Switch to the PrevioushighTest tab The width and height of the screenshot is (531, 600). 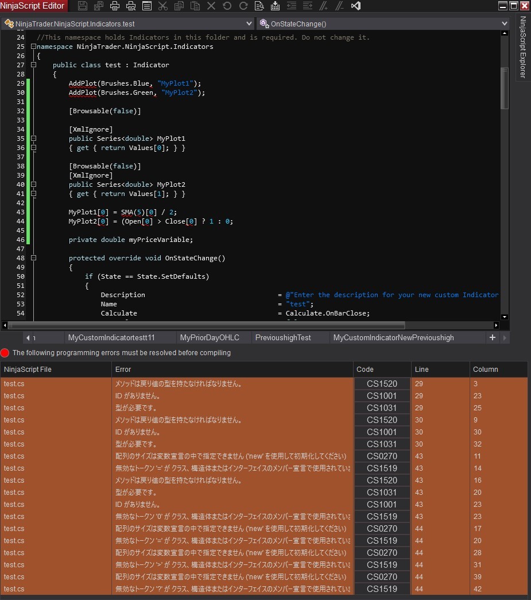click(x=283, y=337)
